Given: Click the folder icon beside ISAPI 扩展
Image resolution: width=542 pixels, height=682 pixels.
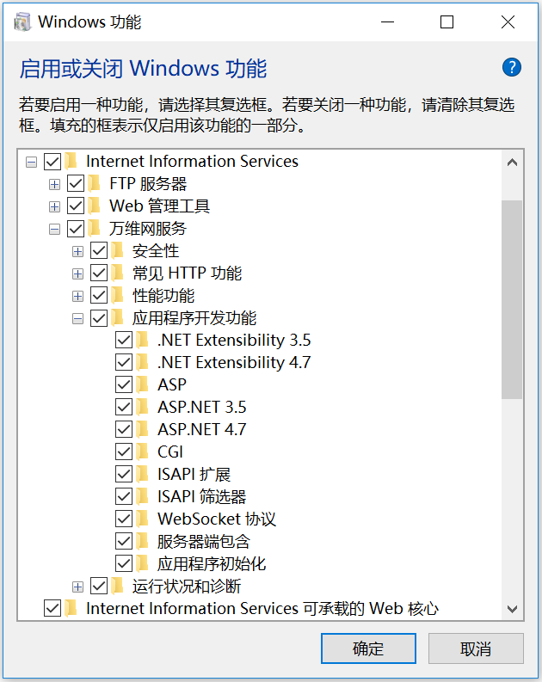Looking at the screenshot, I should (x=142, y=474).
